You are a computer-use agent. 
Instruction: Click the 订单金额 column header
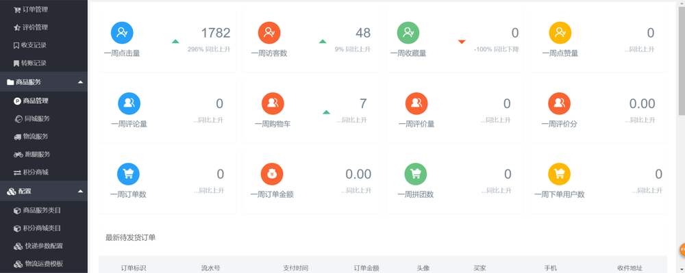(x=366, y=268)
